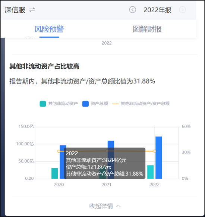Go to previous report period arrow
Image resolution: width=205 pixels, height=217 pixels.
tap(133, 10)
